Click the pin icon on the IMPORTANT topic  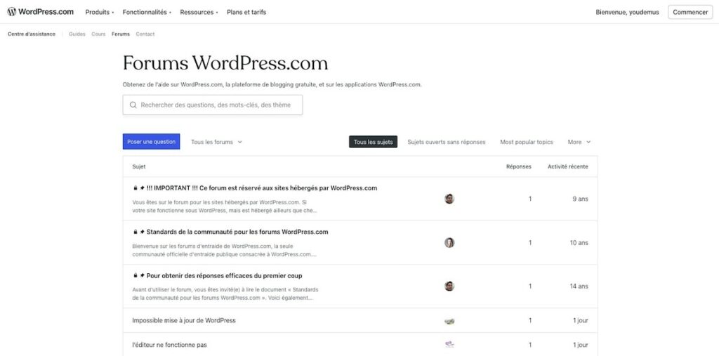pyautogui.click(x=142, y=188)
